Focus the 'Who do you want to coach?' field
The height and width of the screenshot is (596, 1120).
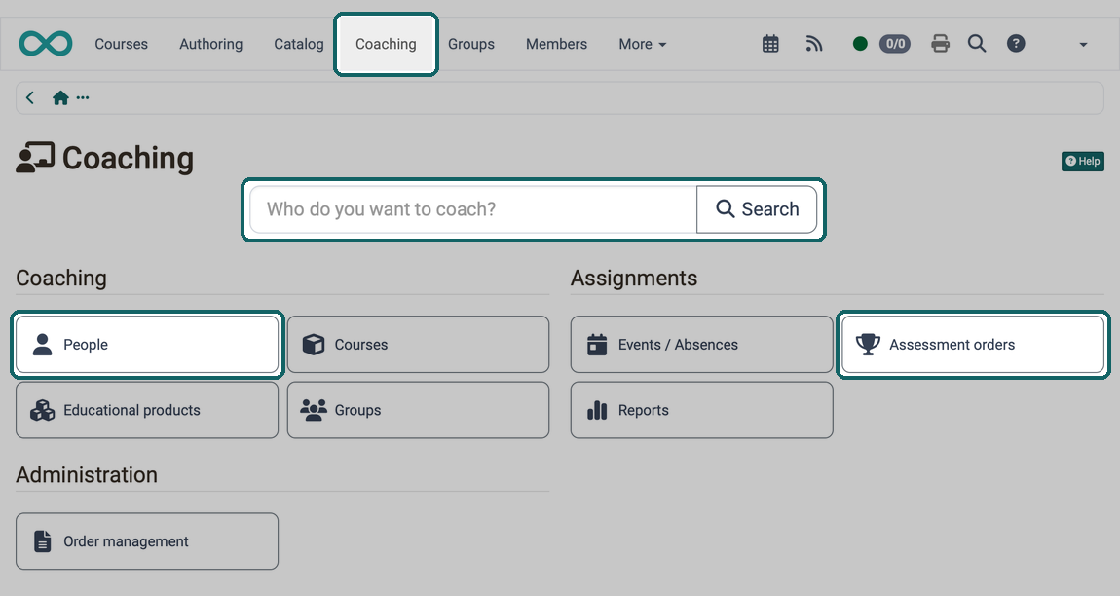[x=473, y=209]
